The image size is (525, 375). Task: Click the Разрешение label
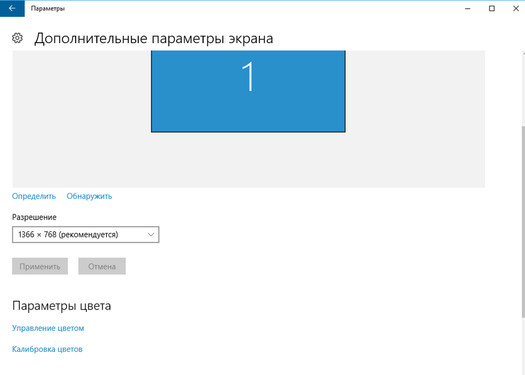click(x=34, y=217)
